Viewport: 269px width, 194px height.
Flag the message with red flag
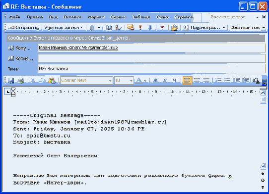[x=162, y=28]
